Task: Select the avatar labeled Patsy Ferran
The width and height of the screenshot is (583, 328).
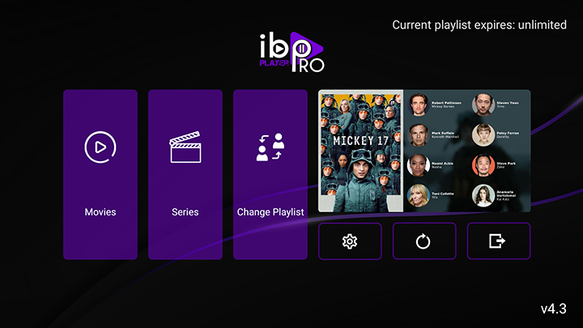Action: 483,135
